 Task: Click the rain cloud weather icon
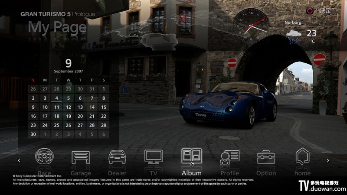click(x=294, y=36)
